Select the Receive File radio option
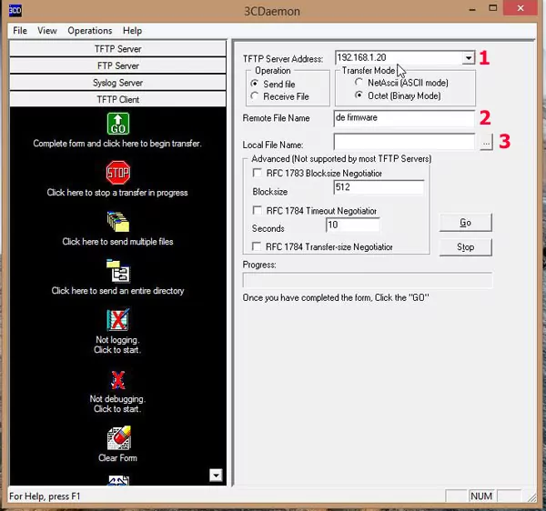 point(256,96)
